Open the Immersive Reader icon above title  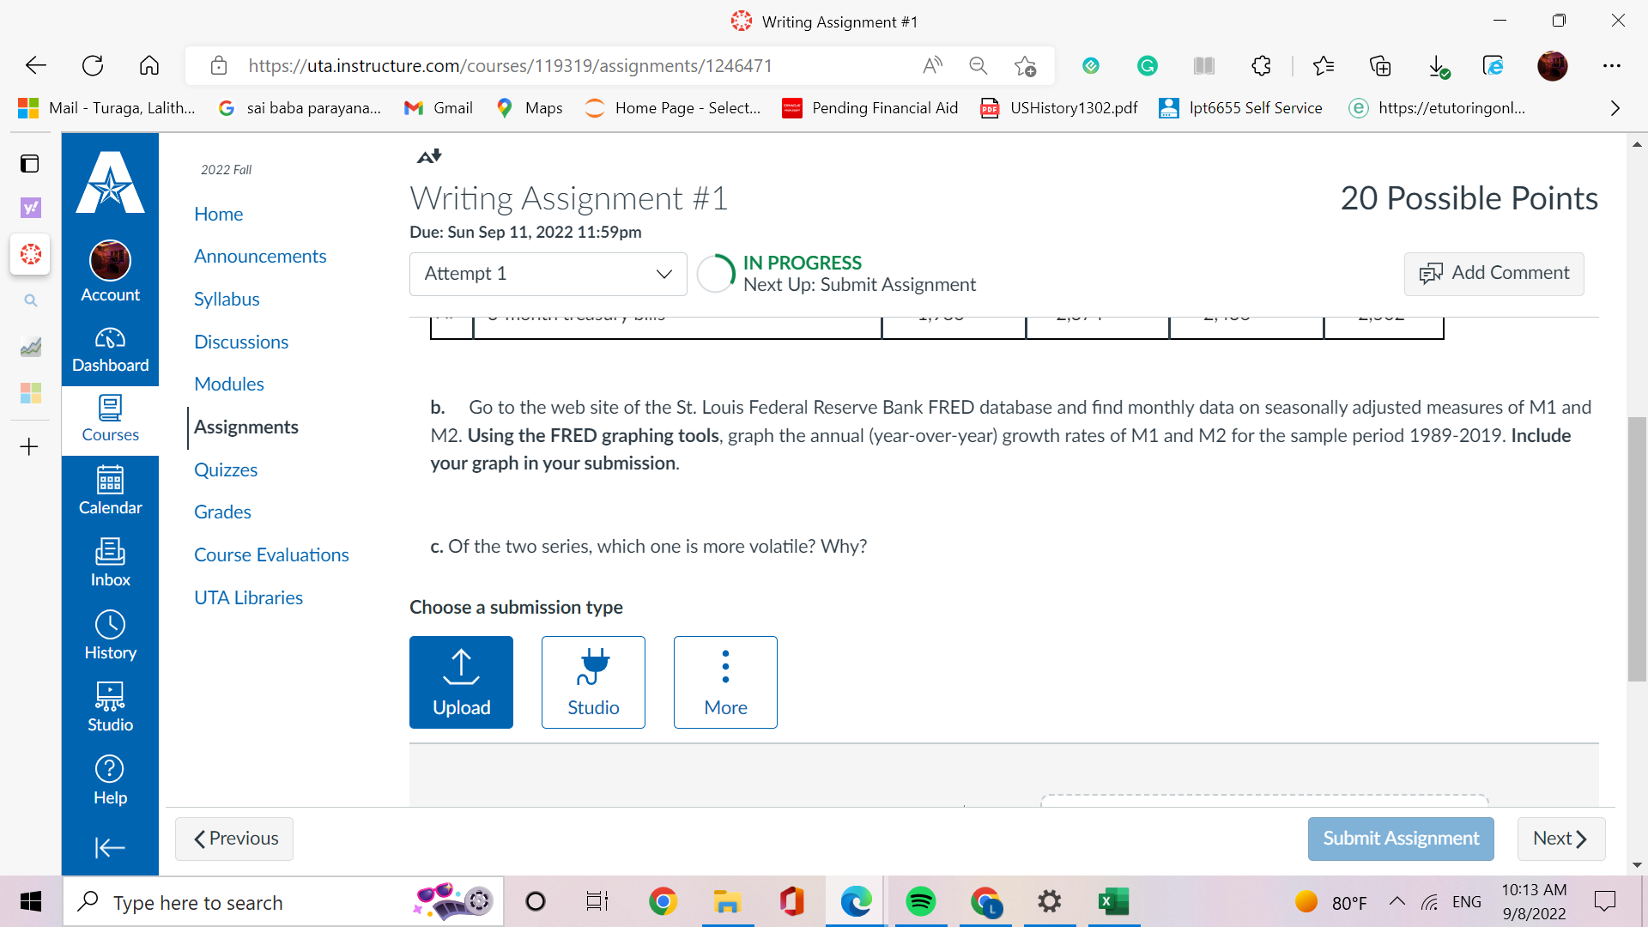point(428,156)
